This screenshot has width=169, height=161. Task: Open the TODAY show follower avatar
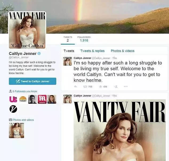(x=23, y=99)
